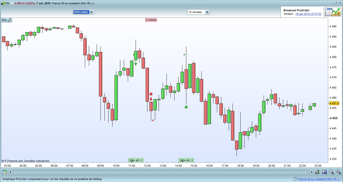
Task: Click the red down arrow sell marker
Action: 151,99
